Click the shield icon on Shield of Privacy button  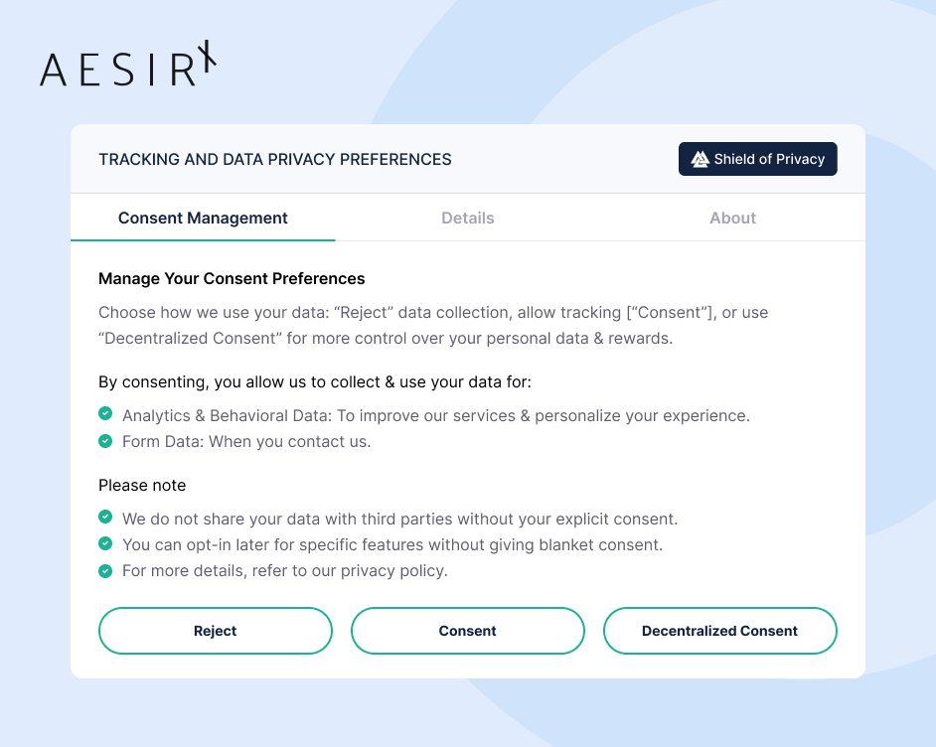point(700,158)
